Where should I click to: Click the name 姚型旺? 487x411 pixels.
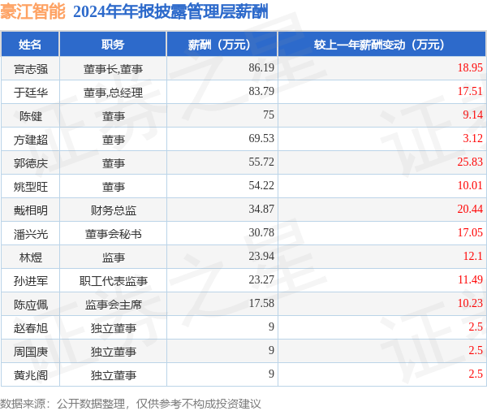(x=31, y=187)
